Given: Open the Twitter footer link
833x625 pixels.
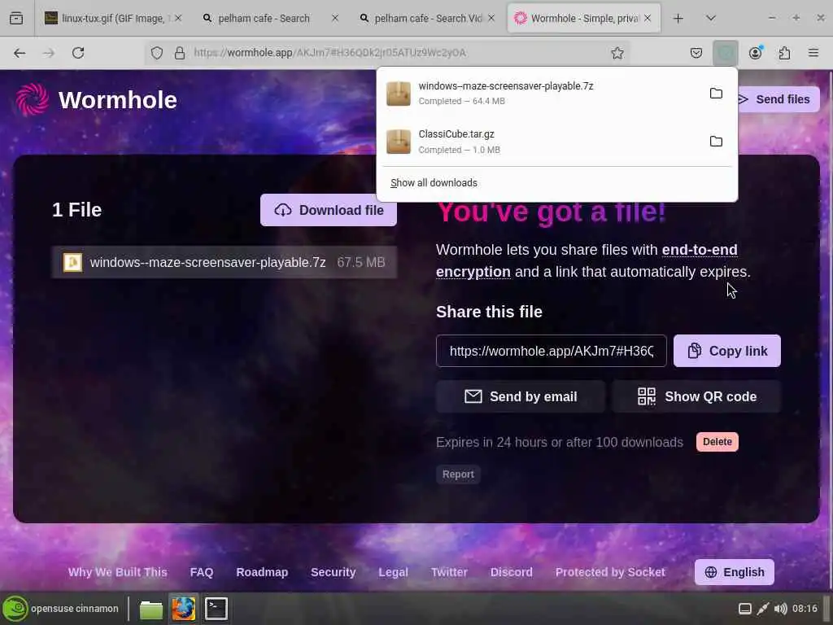Looking at the screenshot, I should [449, 572].
